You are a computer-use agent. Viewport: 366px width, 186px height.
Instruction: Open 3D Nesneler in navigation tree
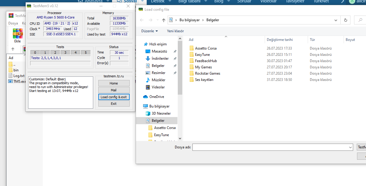tap(161, 113)
